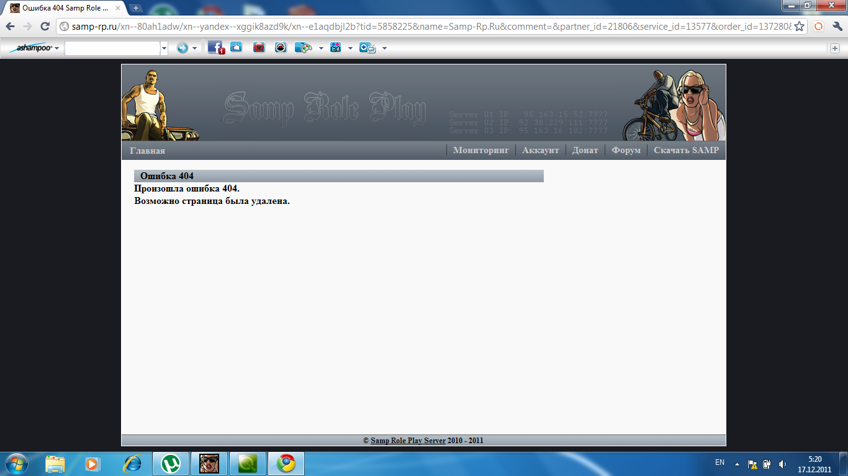
Task: Click the text 'Произошла ошибка 404.'
Action: coord(187,188)
